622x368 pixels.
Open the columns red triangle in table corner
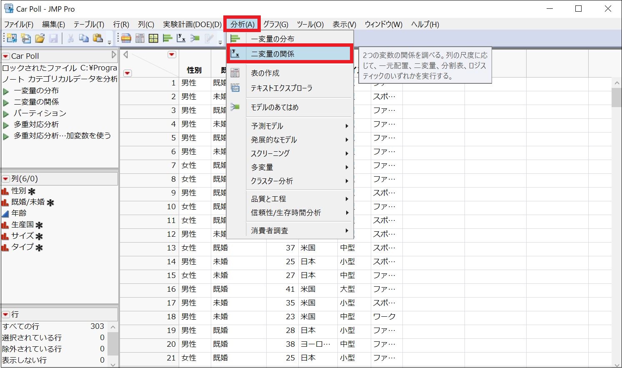coord(172,55)
